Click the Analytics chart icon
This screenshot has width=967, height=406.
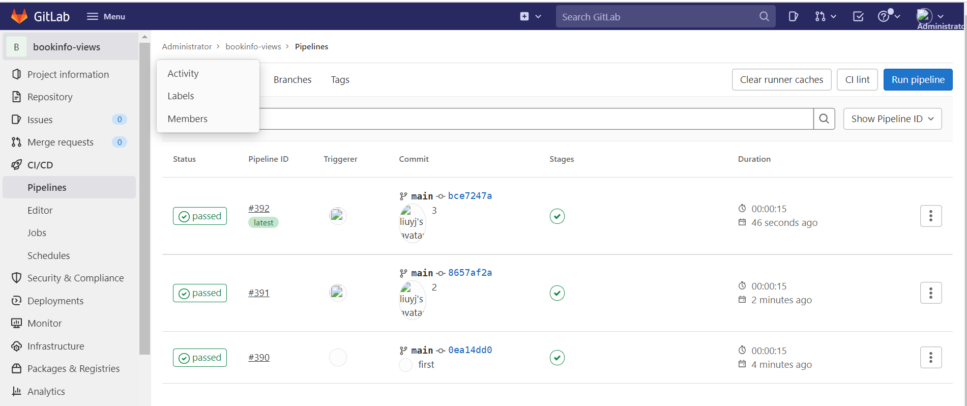coord(16,391)
